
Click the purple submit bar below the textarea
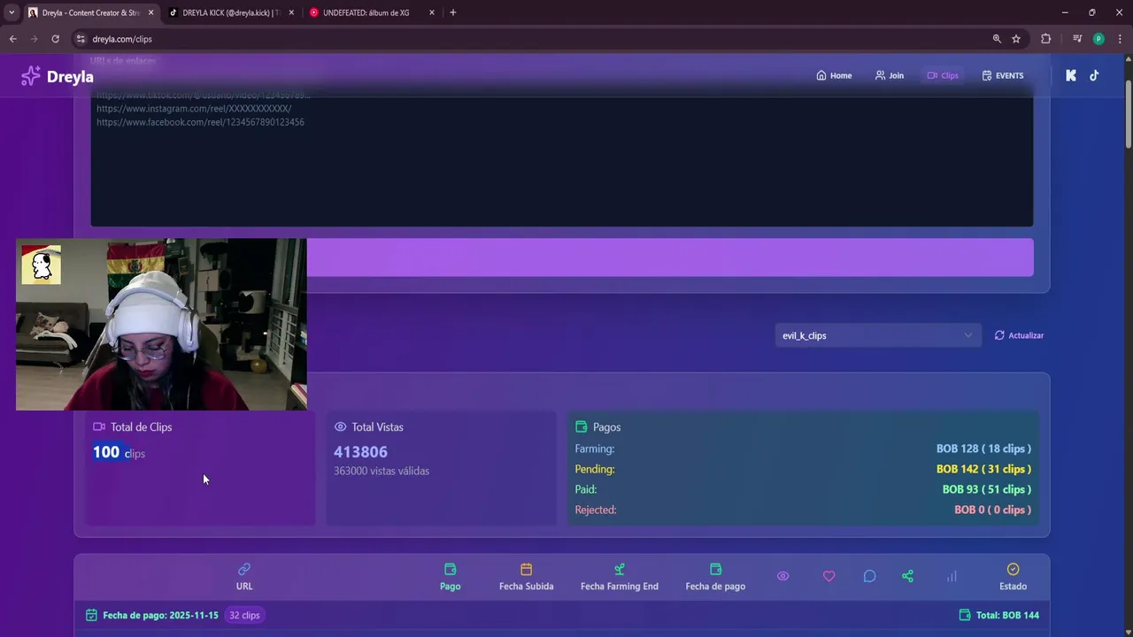pos(670,257)
